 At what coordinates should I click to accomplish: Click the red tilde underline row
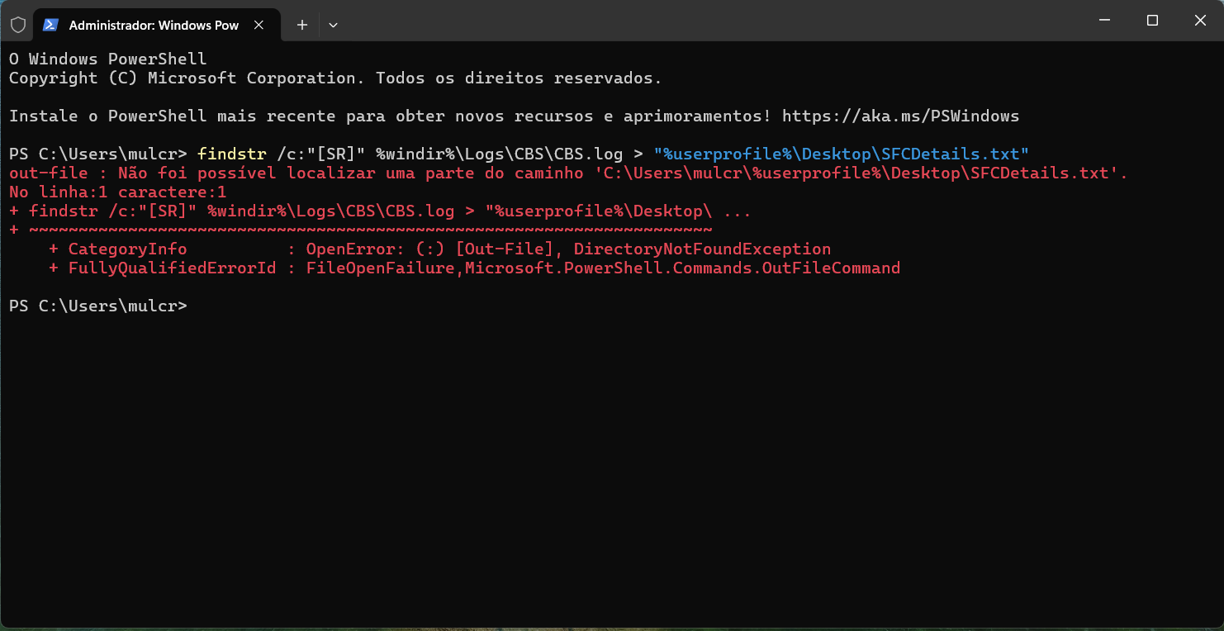point(360,230)
